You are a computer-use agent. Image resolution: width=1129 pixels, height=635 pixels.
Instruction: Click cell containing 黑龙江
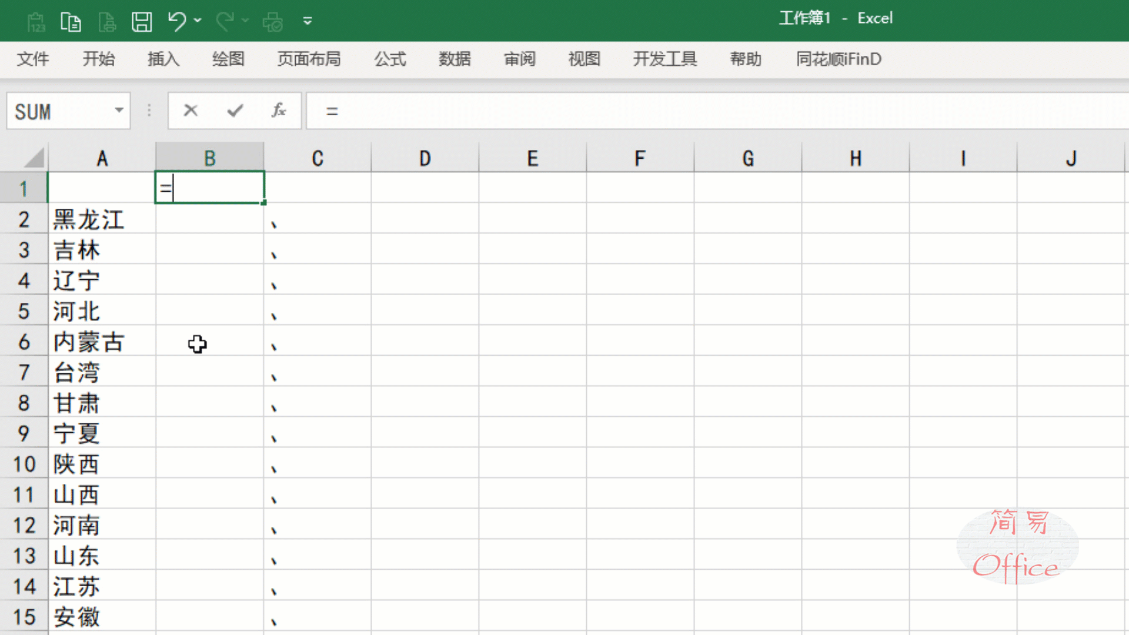click(x=102, y=219)
